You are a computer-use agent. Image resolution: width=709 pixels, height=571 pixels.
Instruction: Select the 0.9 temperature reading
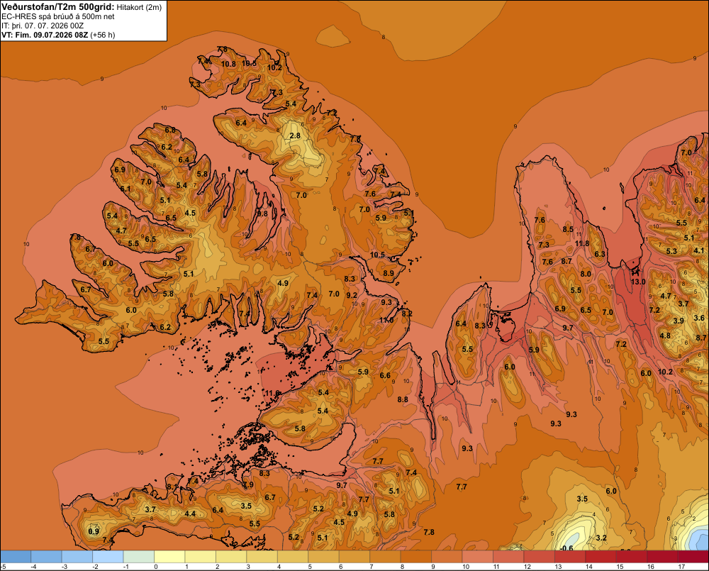94,531
